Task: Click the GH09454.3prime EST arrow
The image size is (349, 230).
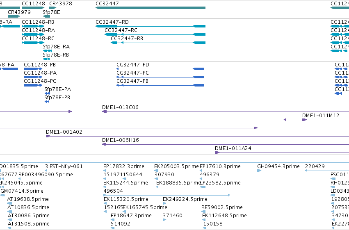Action: click(259, 171)
